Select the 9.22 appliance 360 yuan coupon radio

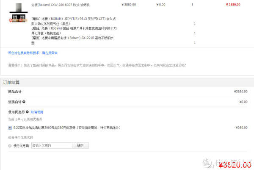click(10, 128)
